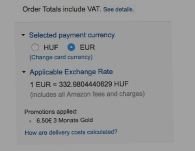The width and height of the screenshot is (195, 151).
Task: Click the Applicable Exchange Rate heading
Action: 71,72
